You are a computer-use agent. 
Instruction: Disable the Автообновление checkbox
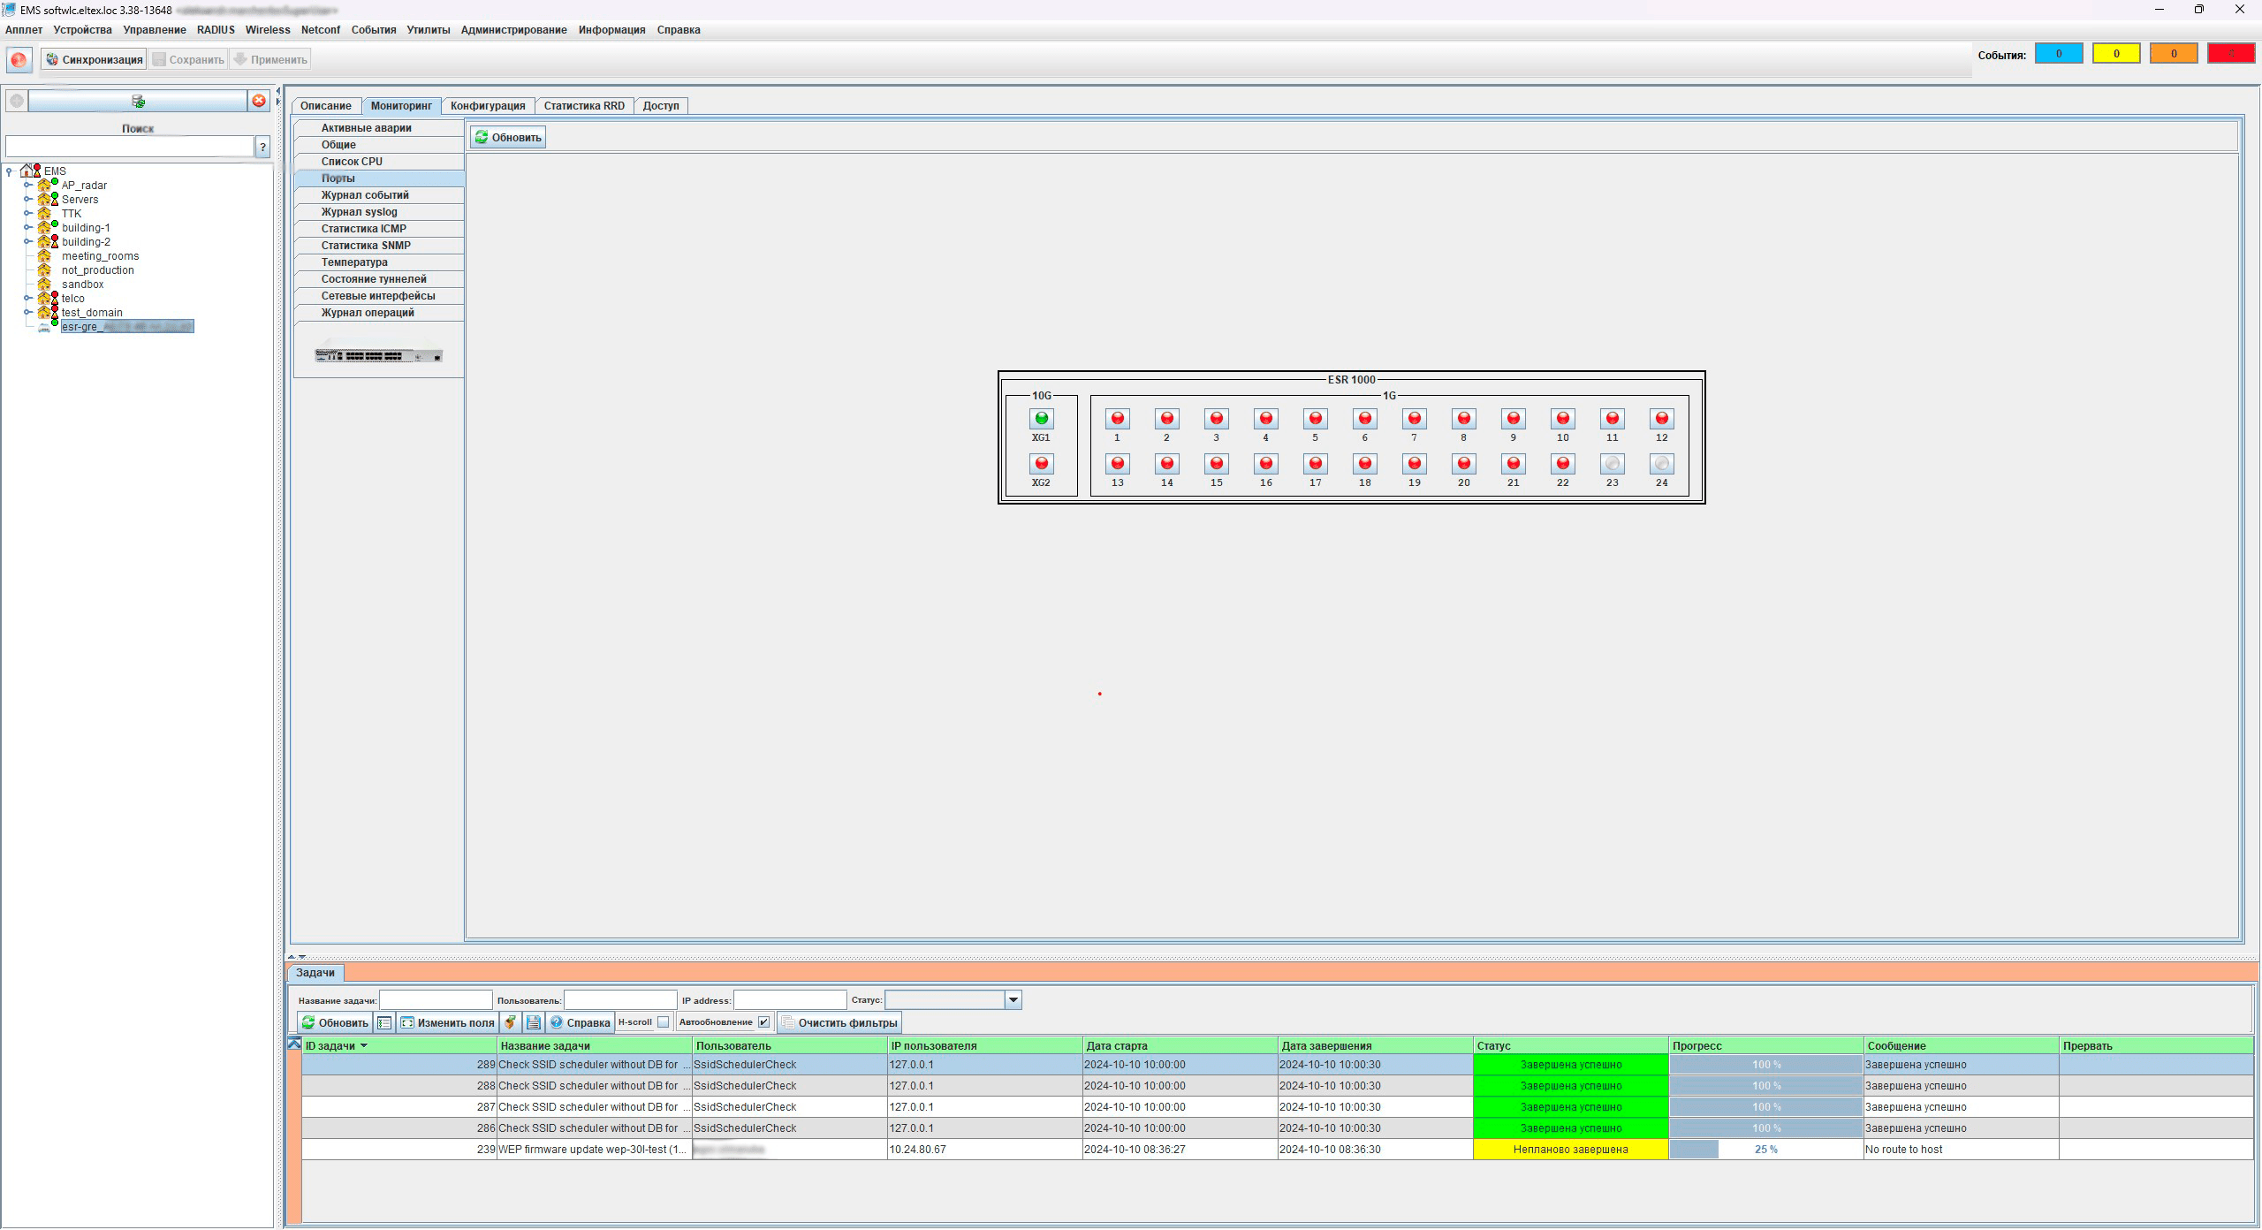(x=763, y=1022)
